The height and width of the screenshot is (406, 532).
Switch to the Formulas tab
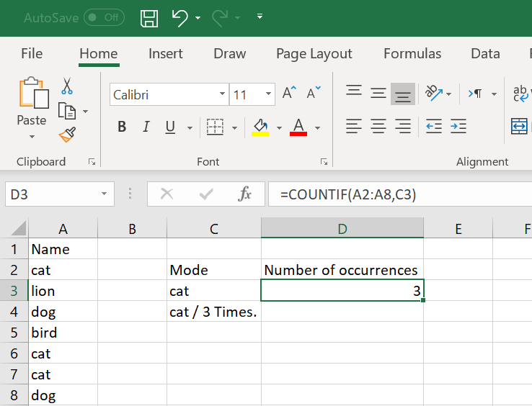click(x=412, y=53)
